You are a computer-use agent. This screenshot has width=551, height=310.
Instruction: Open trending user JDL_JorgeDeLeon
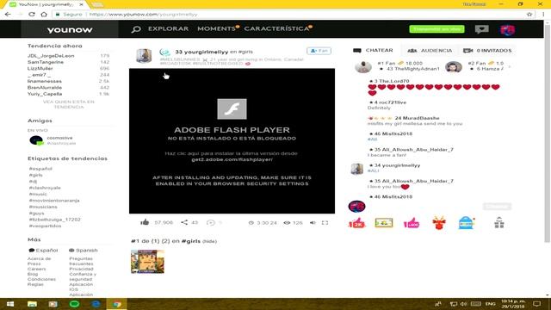coord(51,56)
